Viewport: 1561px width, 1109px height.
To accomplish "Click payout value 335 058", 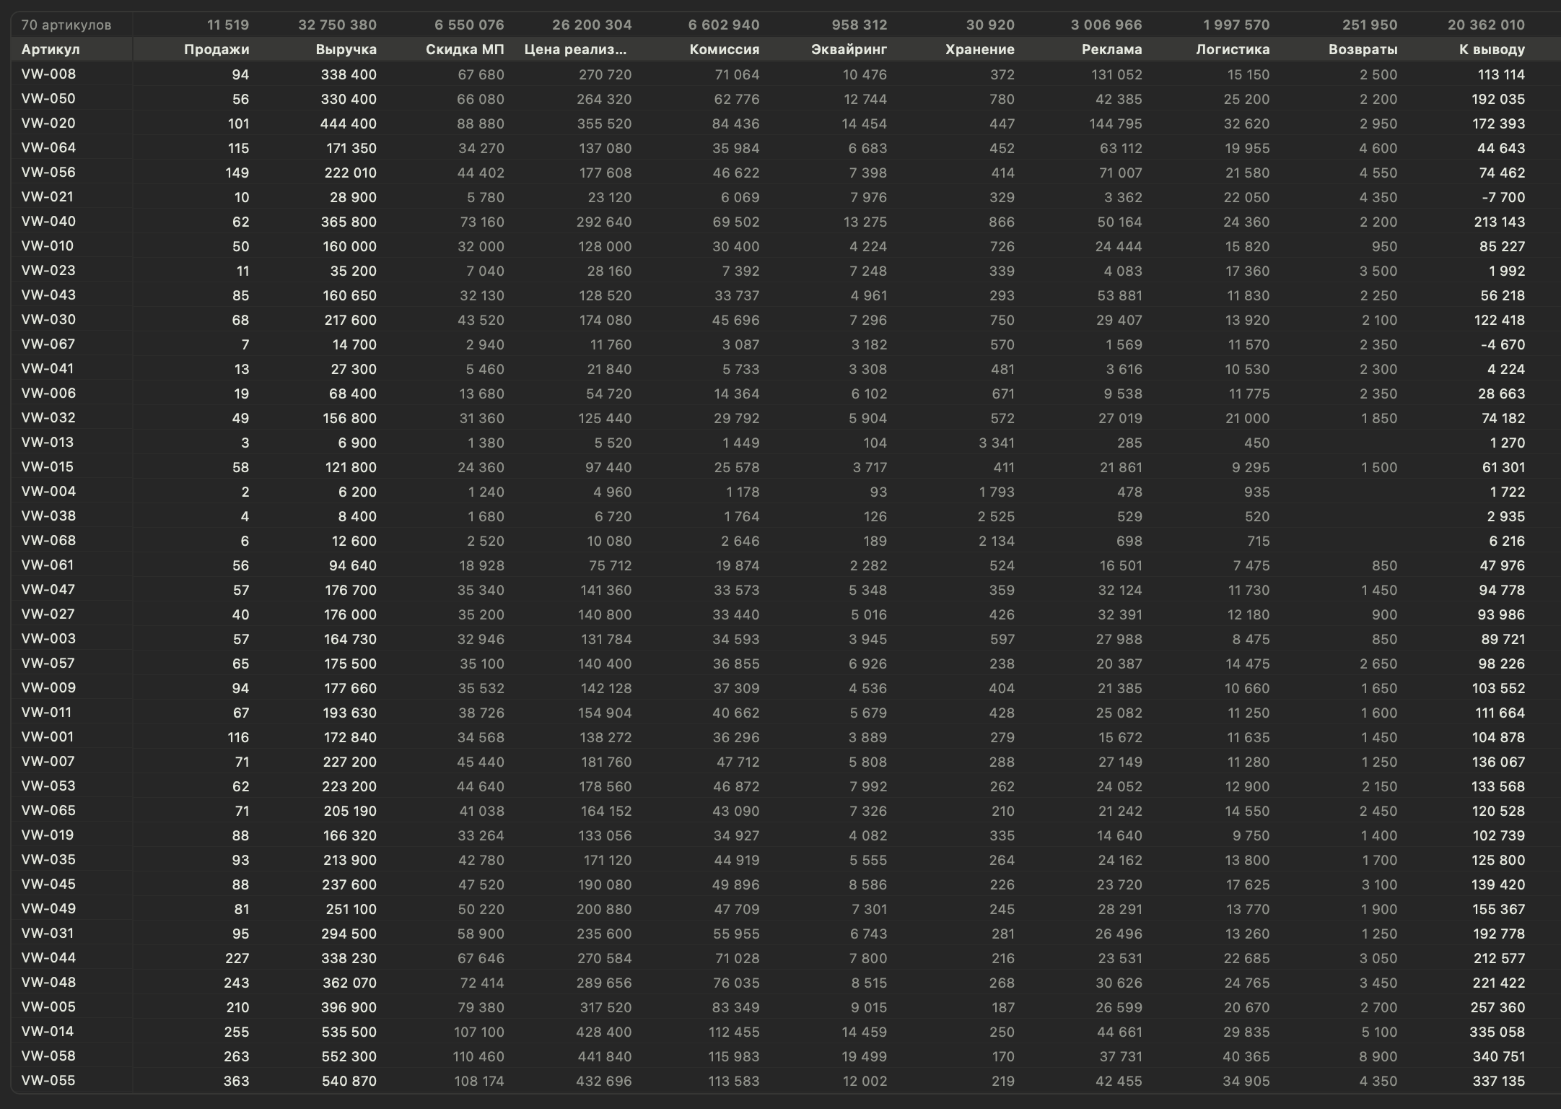I will tap(1497, 1032).
